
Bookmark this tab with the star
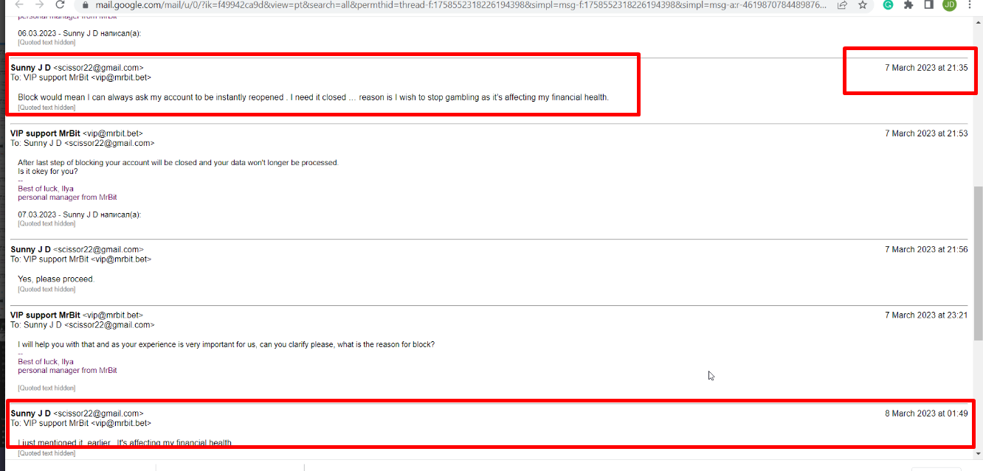tap(862, 4)
